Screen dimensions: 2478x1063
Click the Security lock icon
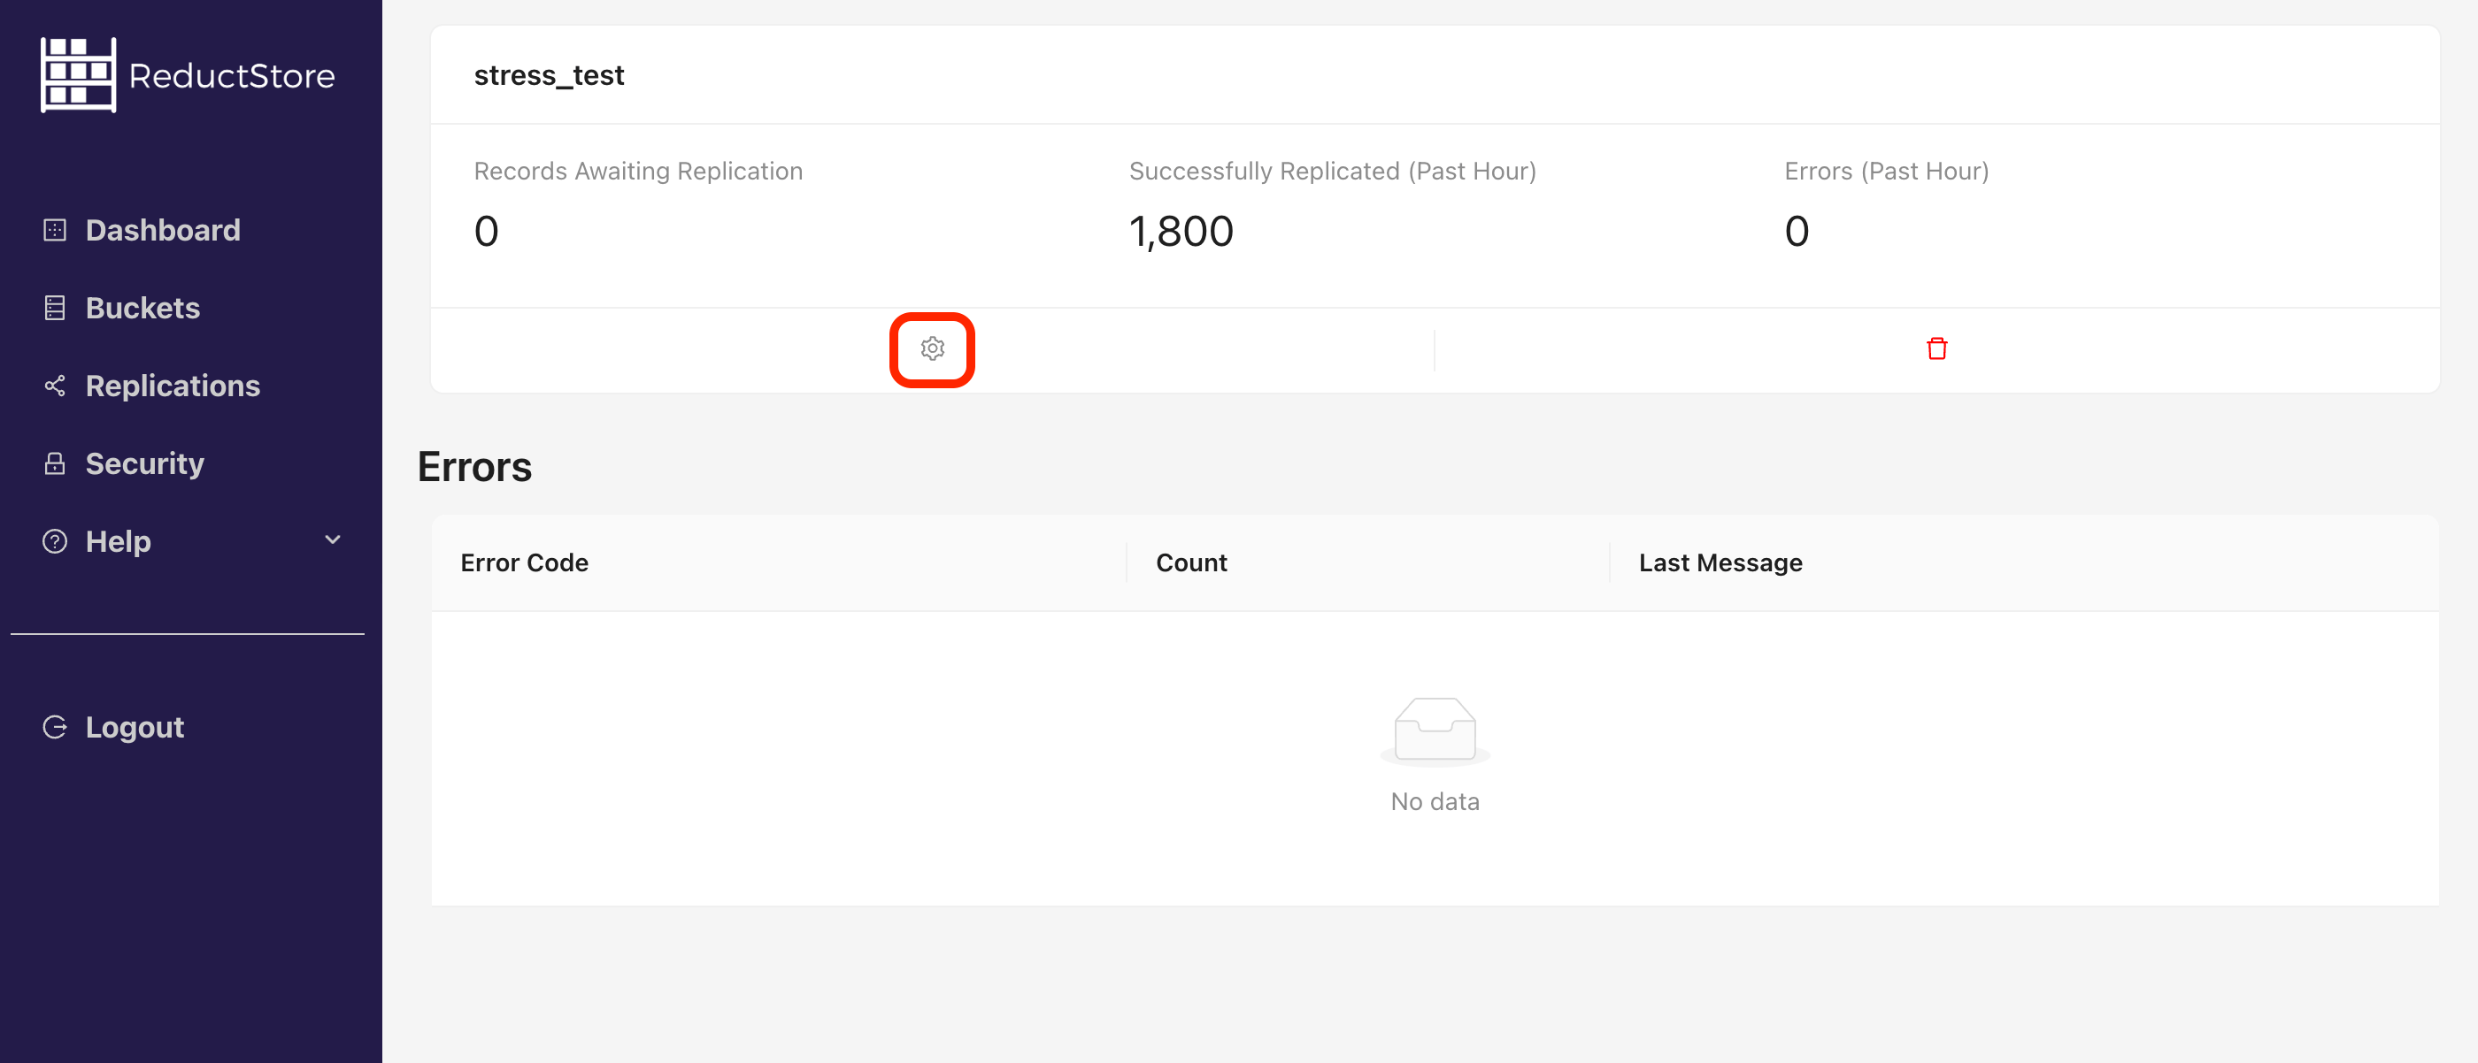tap(54, 463)
